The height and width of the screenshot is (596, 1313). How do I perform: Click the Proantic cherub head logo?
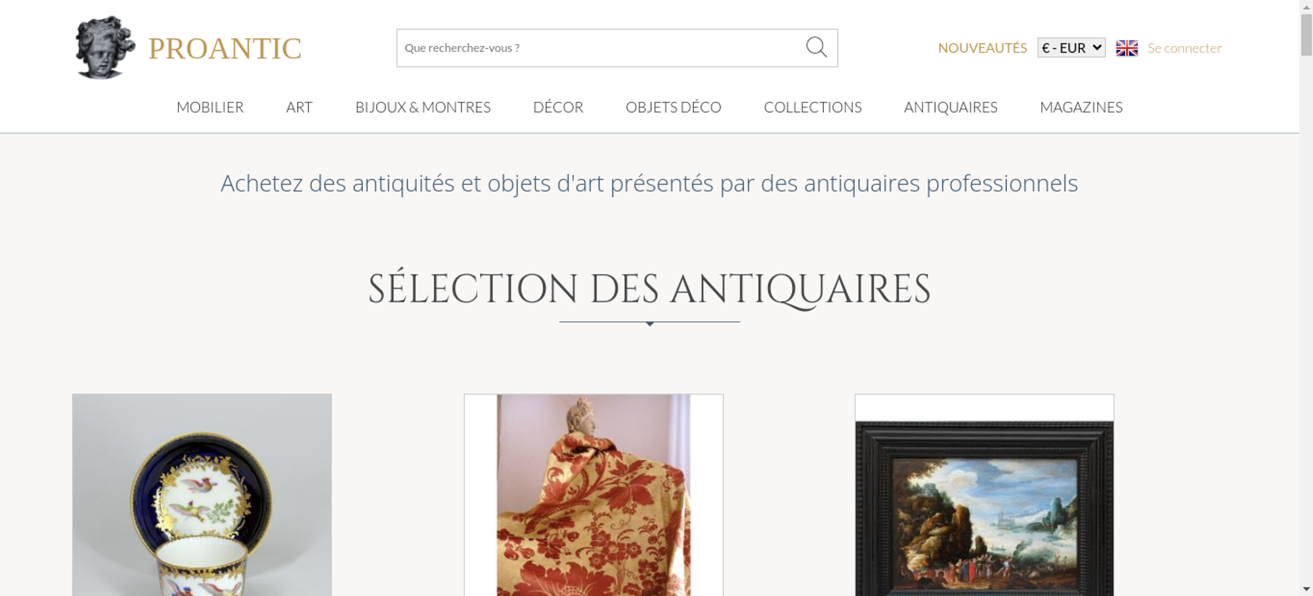pos(105,47)
